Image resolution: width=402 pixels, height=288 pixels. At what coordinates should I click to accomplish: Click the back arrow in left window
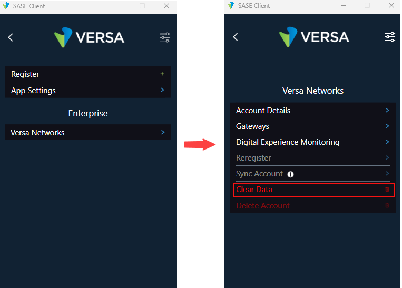tap(11, 37)
